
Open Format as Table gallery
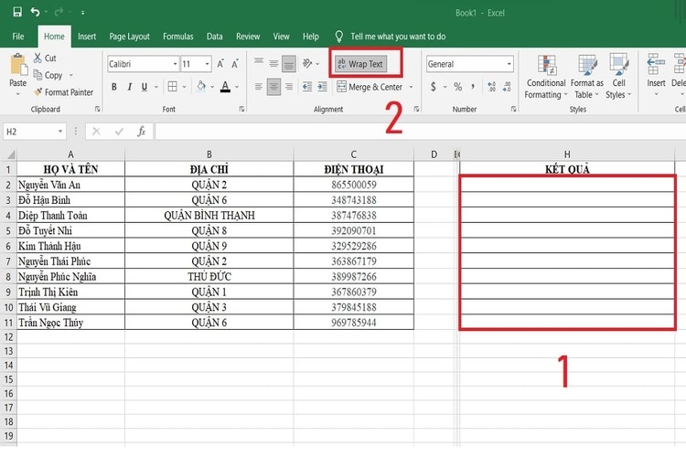click(586, 77)
